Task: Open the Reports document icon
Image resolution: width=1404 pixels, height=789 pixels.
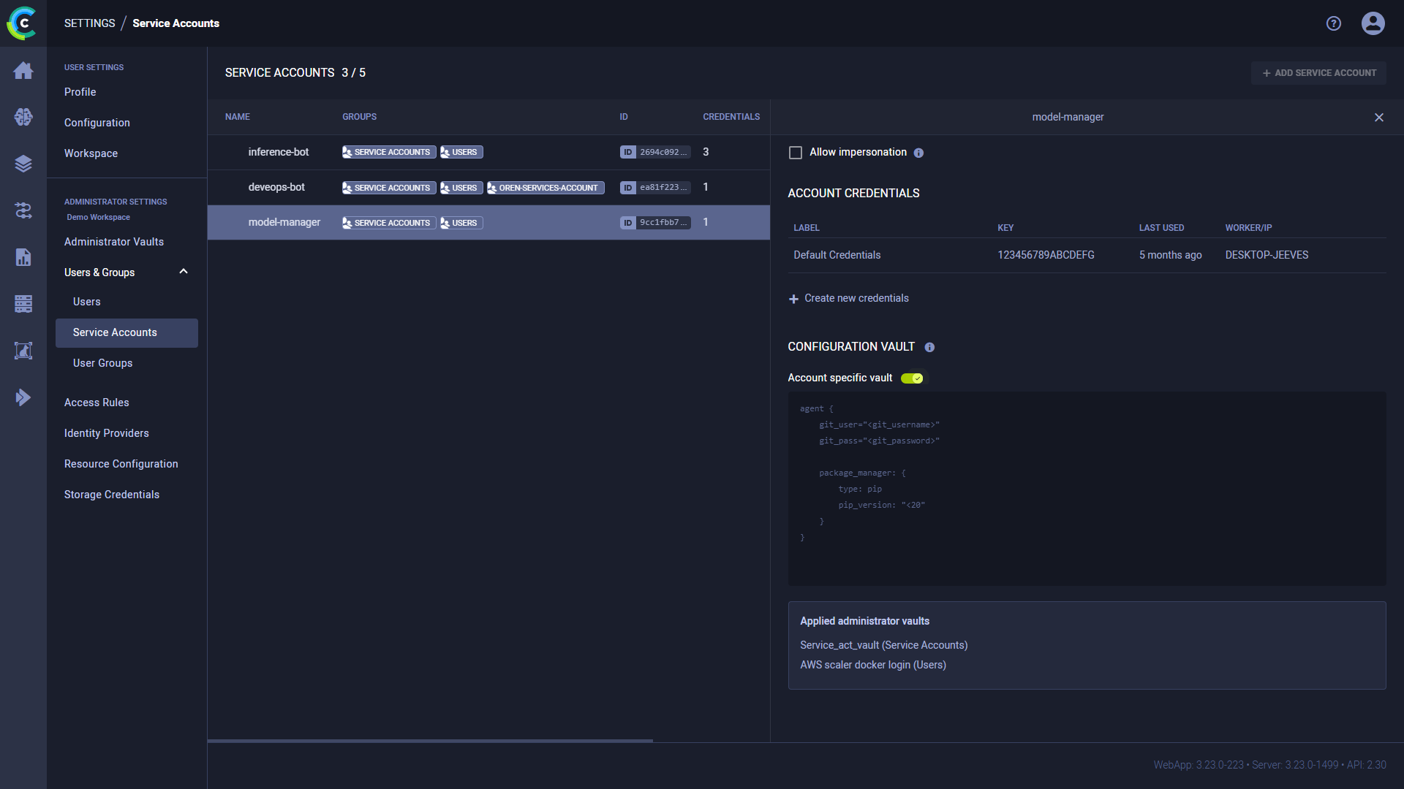Action: pos(23,257)
